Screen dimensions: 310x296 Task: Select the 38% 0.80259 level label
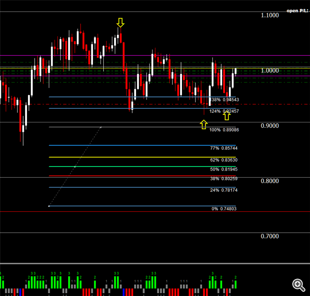click(224, 179)
